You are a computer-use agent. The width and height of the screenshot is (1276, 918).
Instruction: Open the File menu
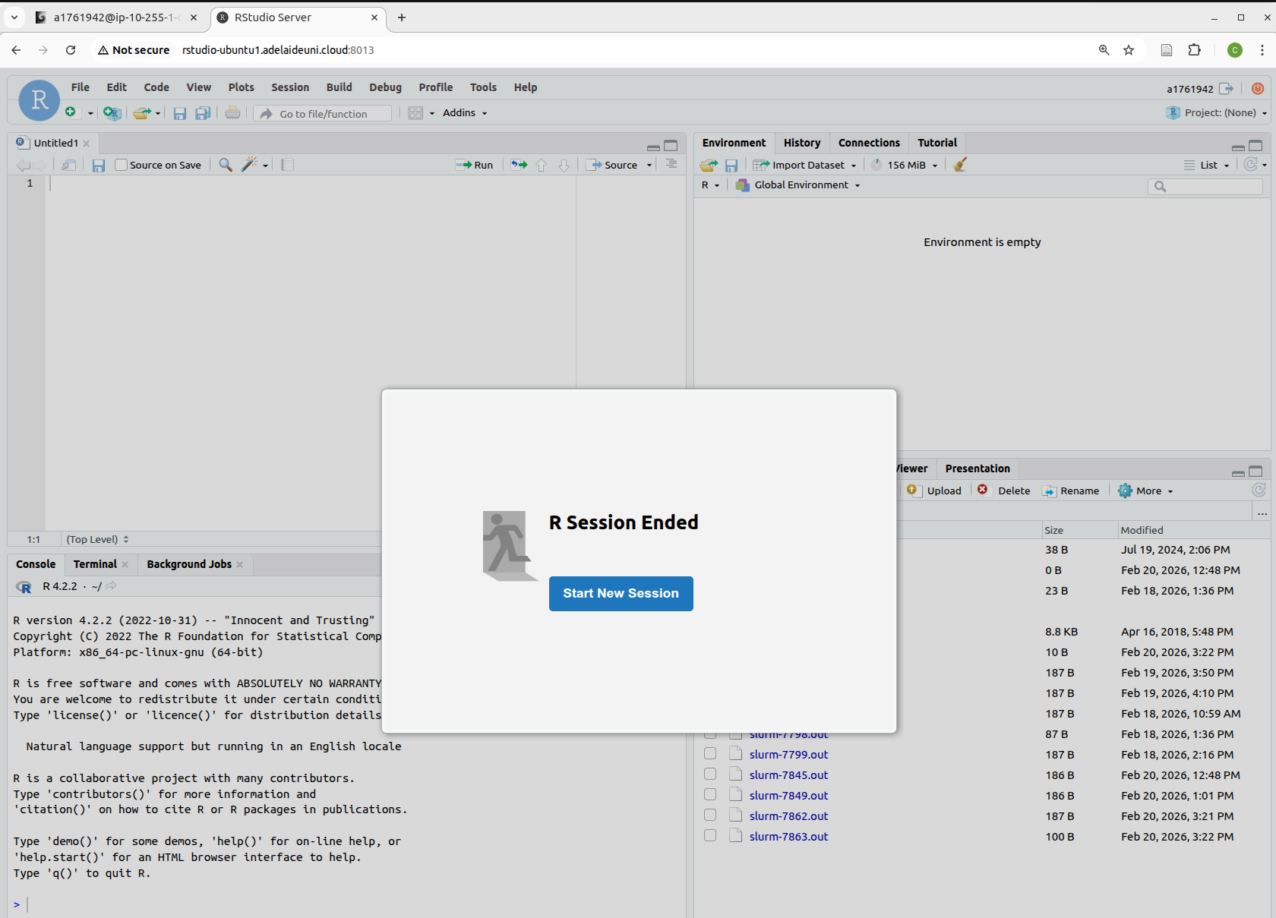pos(81,87)
